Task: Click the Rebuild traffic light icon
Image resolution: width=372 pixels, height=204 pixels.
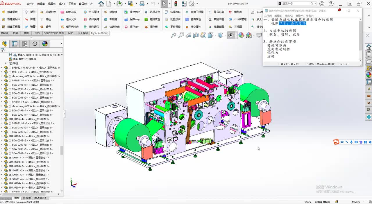Action: point(176,4)
